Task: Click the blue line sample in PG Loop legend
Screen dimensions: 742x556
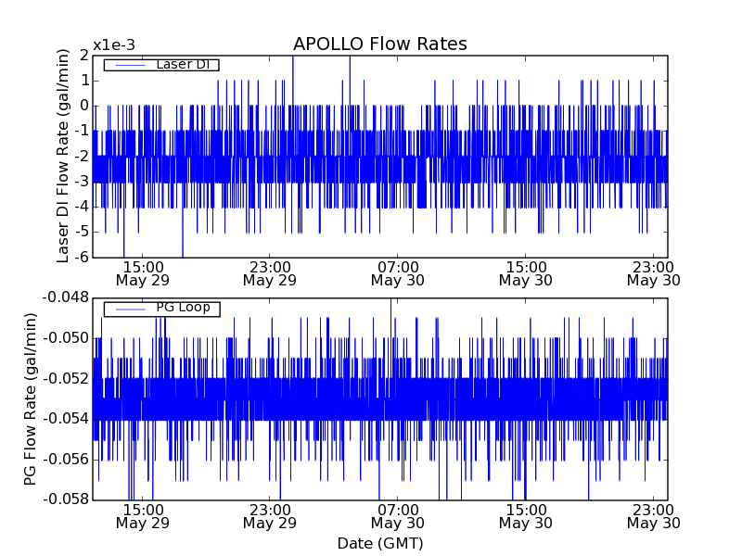Action: [x=130, y=309]
